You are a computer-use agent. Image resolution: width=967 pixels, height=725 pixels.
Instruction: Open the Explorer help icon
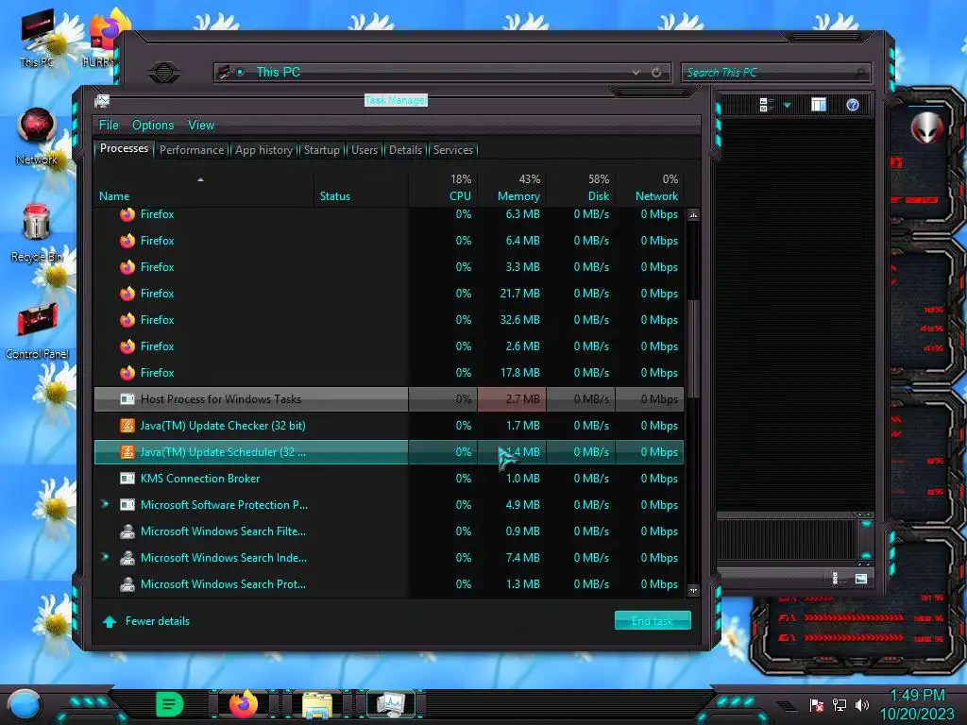tap(853, 105)
